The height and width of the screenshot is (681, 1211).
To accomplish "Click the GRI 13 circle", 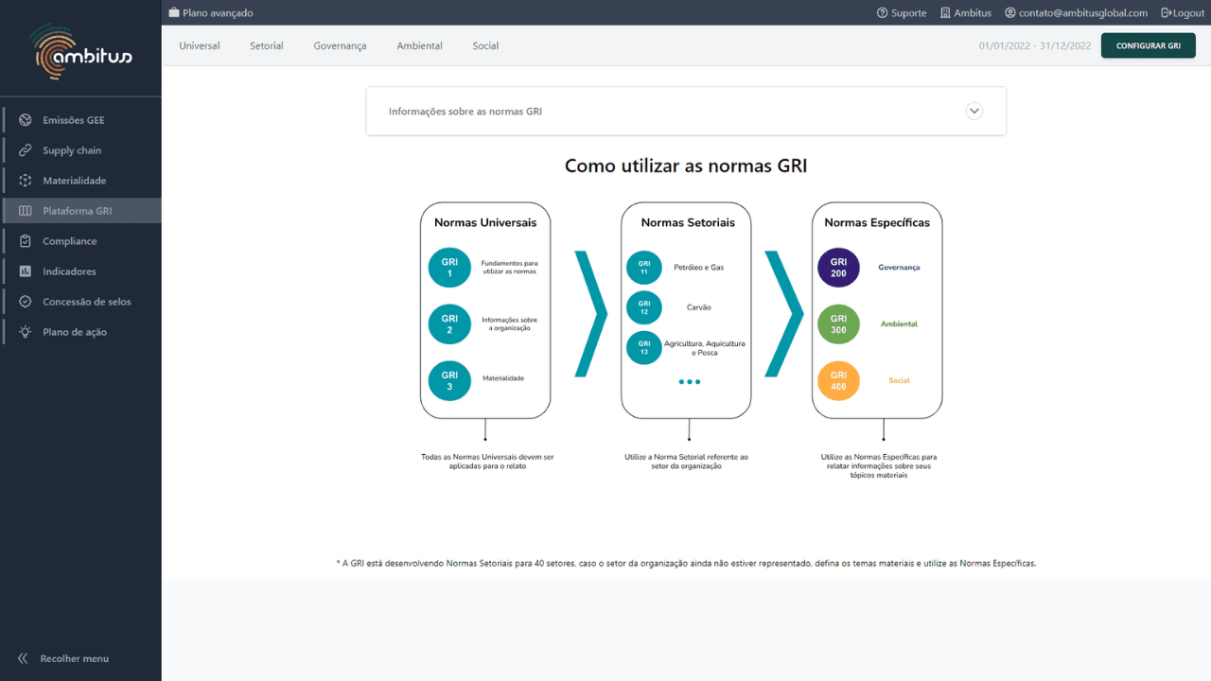I will [x=644, y=347].
